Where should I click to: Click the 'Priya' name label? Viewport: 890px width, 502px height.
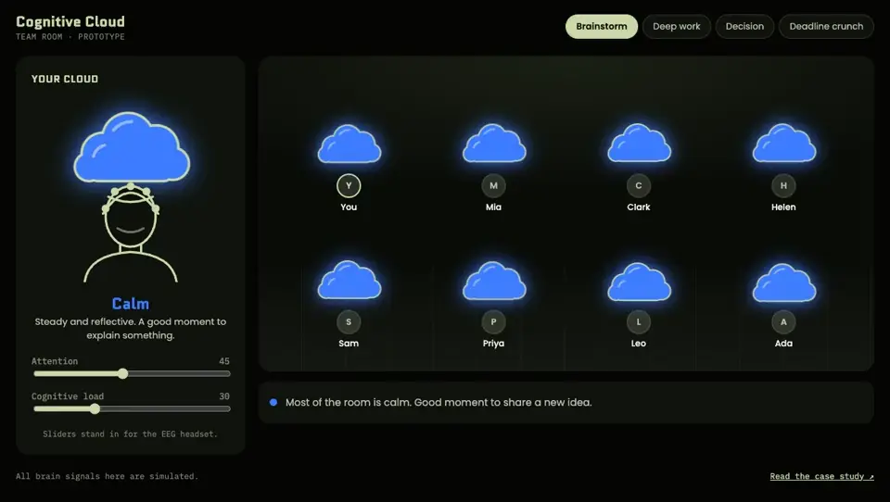pos(493,344)
